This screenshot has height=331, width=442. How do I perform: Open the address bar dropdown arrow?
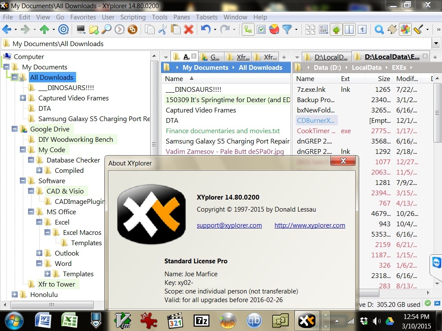(x=436, y=44)
